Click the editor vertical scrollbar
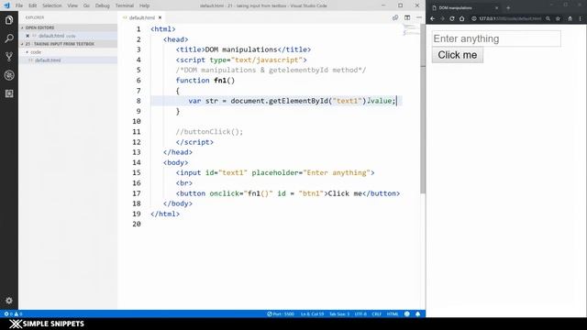 click(x=423, y=108)
